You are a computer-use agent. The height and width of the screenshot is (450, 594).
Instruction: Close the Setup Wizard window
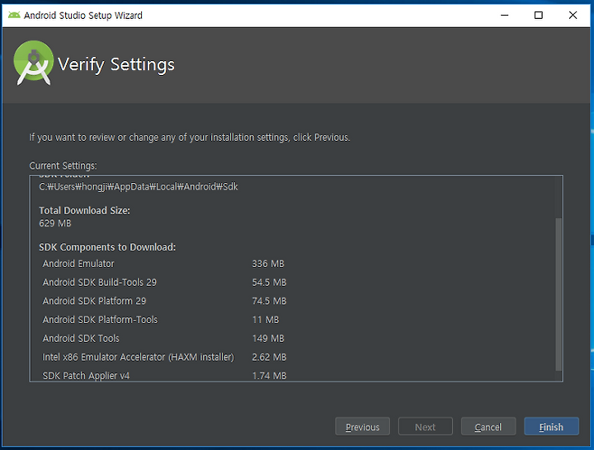[x=573, y=15]
